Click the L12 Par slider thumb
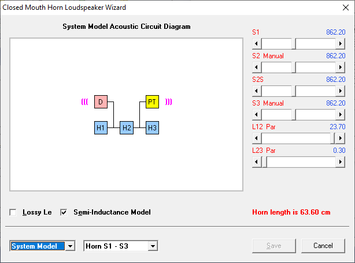This screenshot has height=263, width=355. pos(332,138)
